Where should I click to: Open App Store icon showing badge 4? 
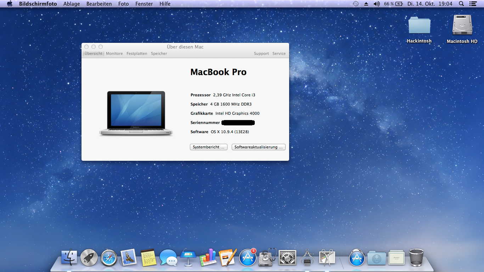[x=248, y=257]
